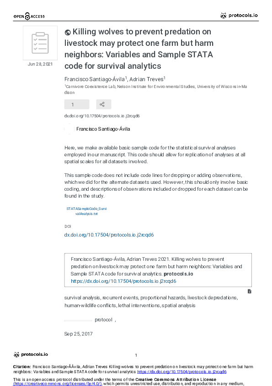Open Francisco Santiago-Ávila's profile name

[103, 129]
